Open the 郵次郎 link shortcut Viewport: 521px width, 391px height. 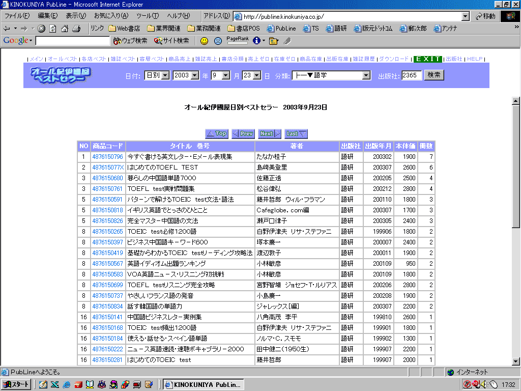tap(413, 29)
